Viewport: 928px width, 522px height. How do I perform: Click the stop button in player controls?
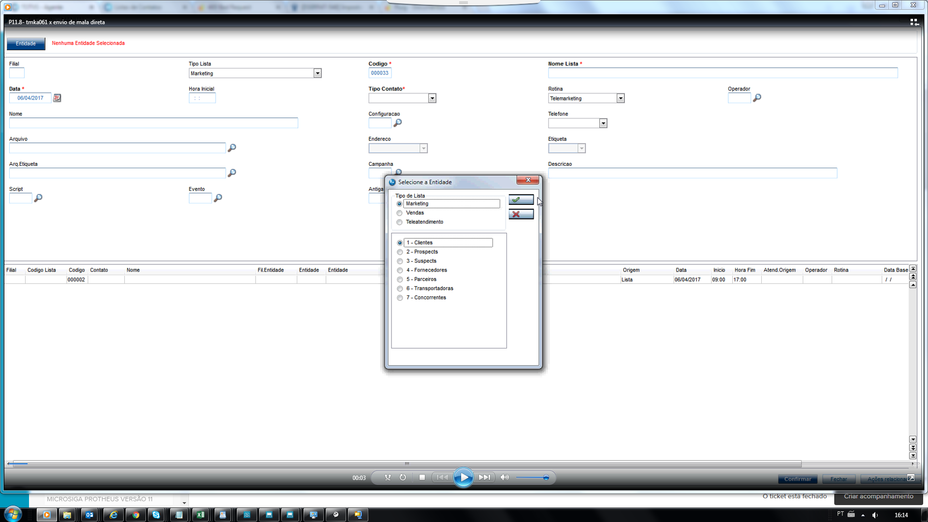click(x=422, y=478)
